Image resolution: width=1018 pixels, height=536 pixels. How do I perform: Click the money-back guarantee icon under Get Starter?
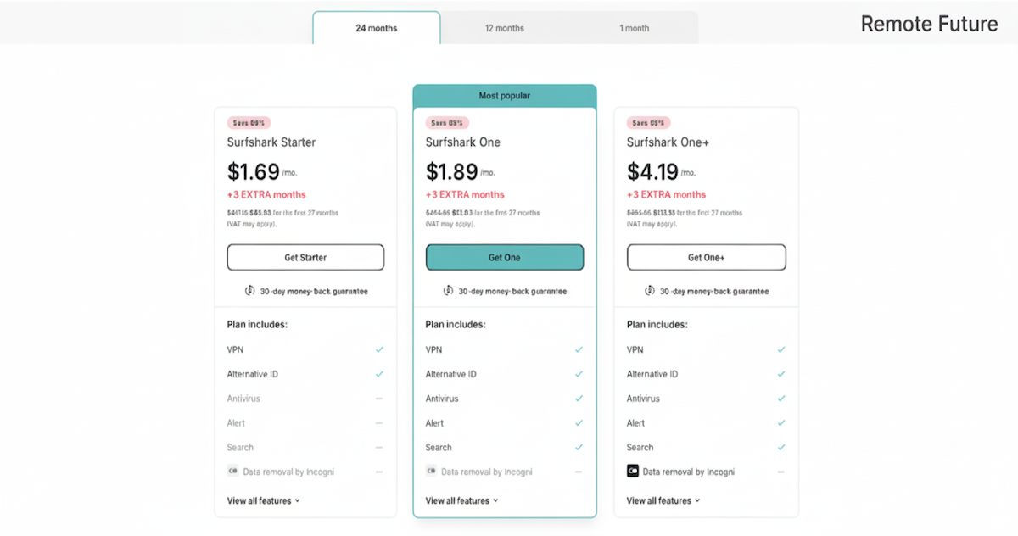coord(249,290)
